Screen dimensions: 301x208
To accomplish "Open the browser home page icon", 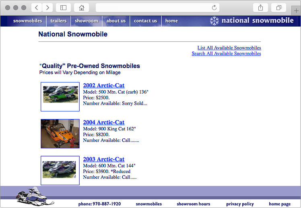I will [x=82, y=8].
